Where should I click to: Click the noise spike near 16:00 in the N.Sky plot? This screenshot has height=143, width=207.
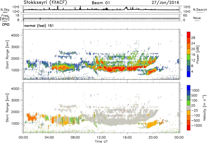[126, 8]
